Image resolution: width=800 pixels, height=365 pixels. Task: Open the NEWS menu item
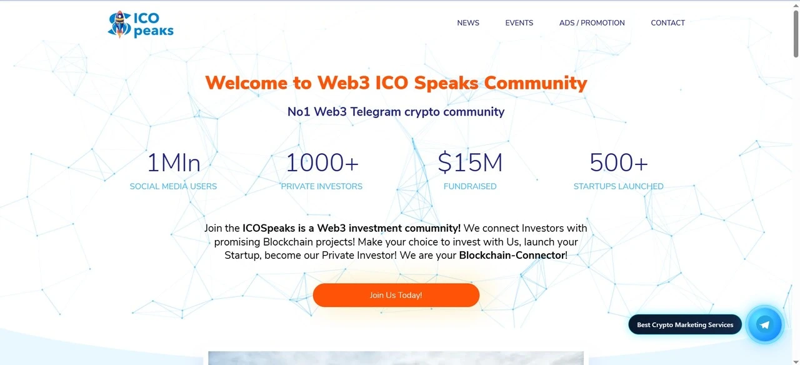tap(467, 22)
